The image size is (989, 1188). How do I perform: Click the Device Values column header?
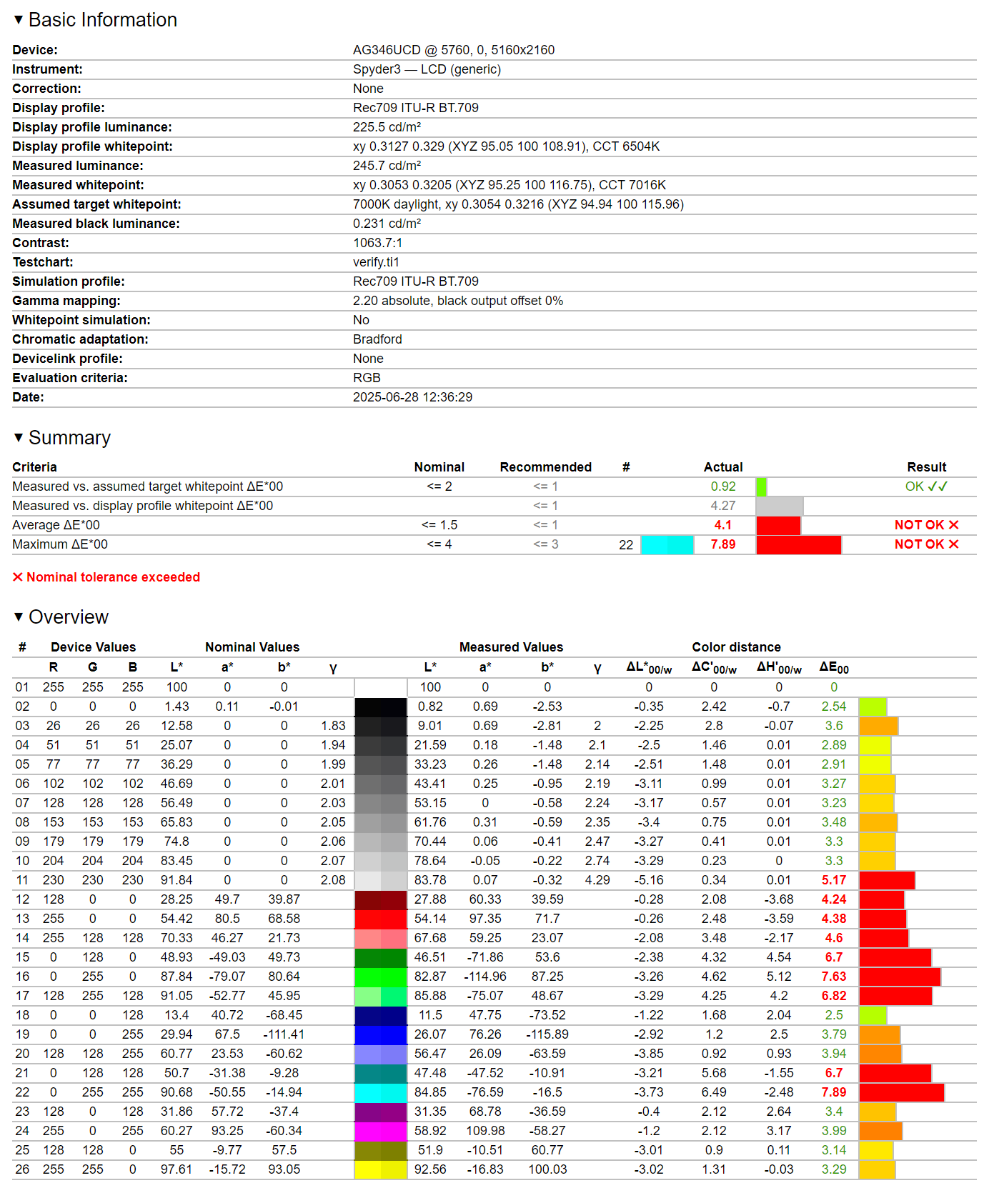click(93, 647)
